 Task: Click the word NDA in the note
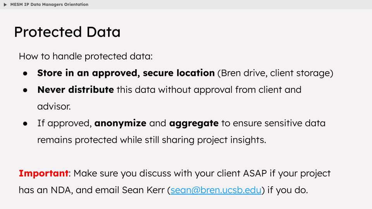pos(62,190)
